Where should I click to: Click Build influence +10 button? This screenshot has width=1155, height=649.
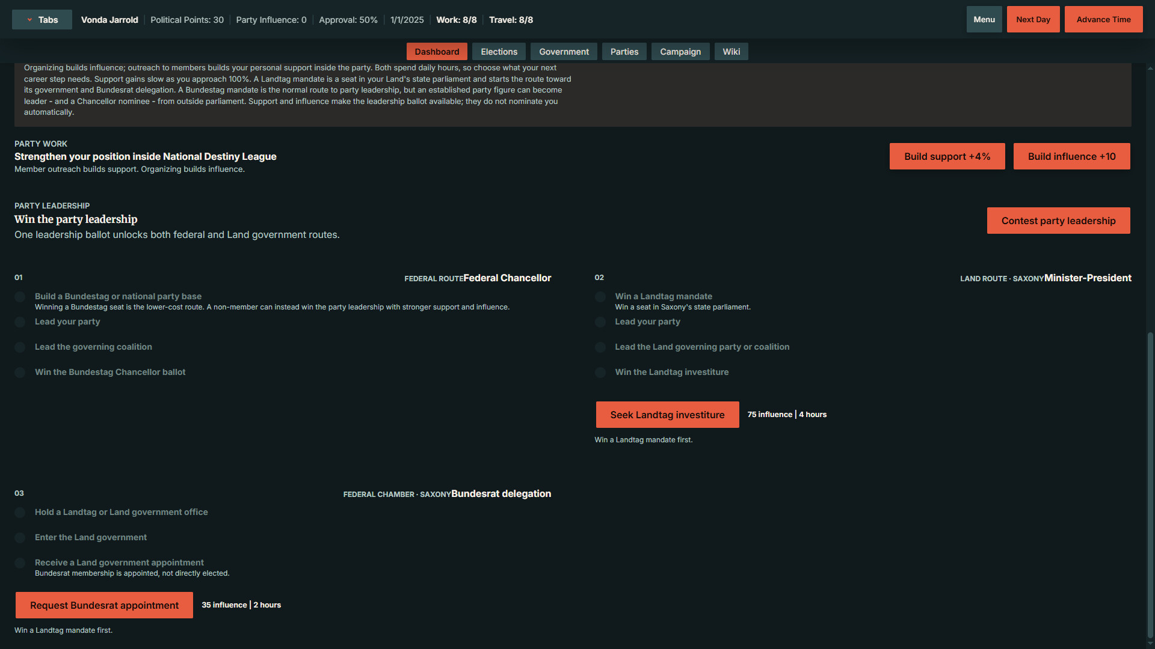1071,156
